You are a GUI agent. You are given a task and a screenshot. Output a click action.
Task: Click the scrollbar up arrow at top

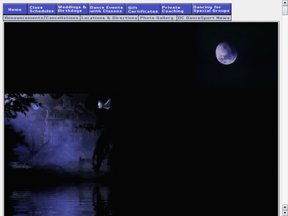(285, 3)
